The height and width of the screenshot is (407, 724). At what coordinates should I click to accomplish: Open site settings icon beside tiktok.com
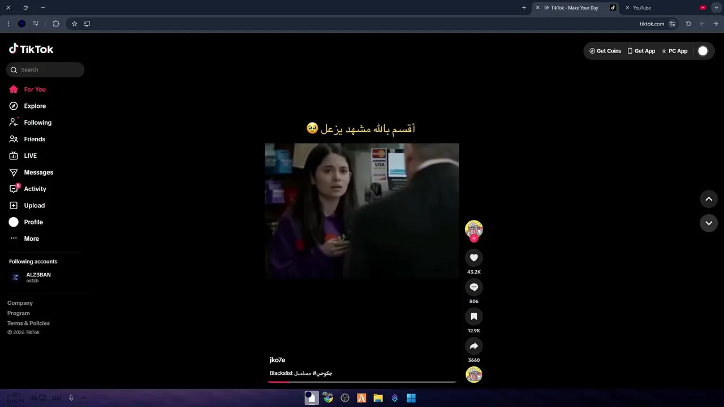pos(672,24)
